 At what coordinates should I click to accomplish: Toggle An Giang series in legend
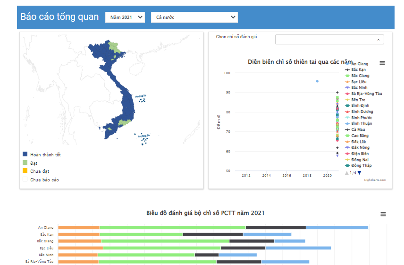[360, 64]
